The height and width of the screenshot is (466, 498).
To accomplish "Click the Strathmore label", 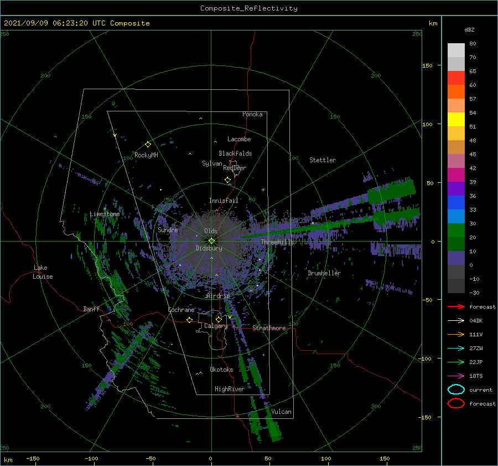I will coord(269,328).
